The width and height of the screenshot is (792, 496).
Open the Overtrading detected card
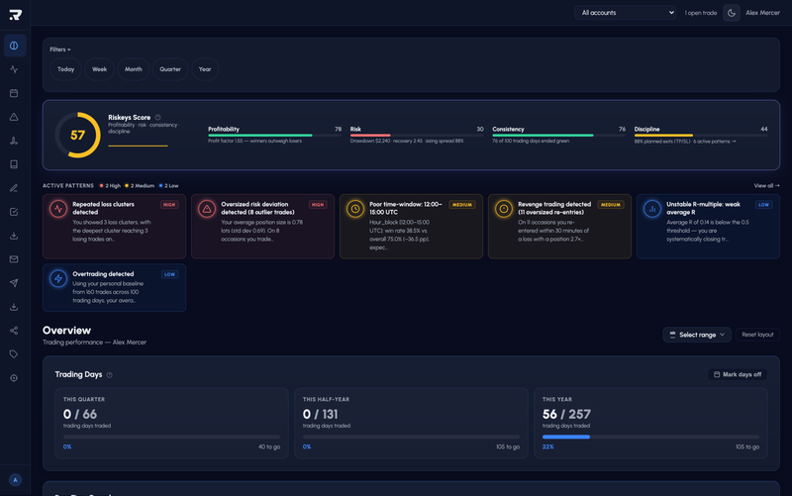[x=114, y=287]
